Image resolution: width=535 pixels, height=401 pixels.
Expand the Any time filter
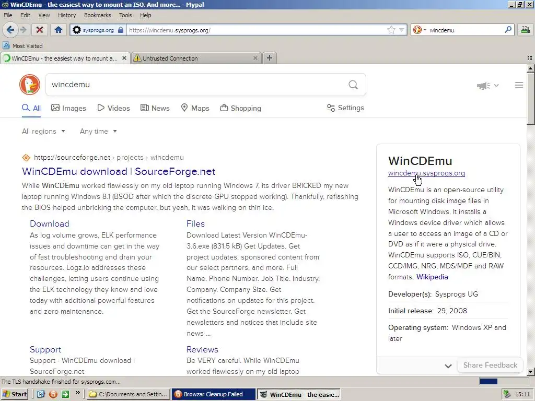click(98, 131)
